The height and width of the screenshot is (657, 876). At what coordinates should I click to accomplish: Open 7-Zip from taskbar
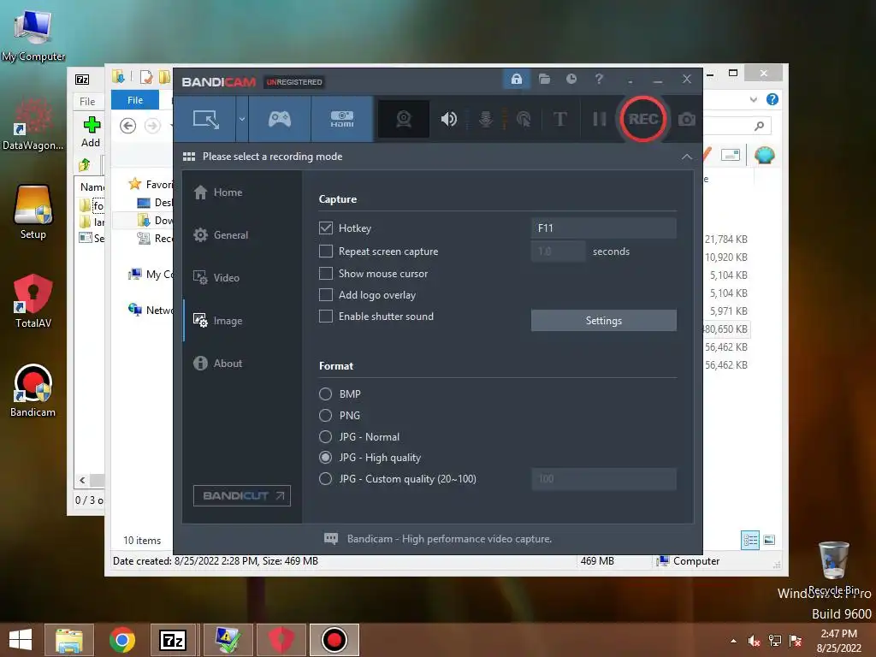[x=172, y=640]
